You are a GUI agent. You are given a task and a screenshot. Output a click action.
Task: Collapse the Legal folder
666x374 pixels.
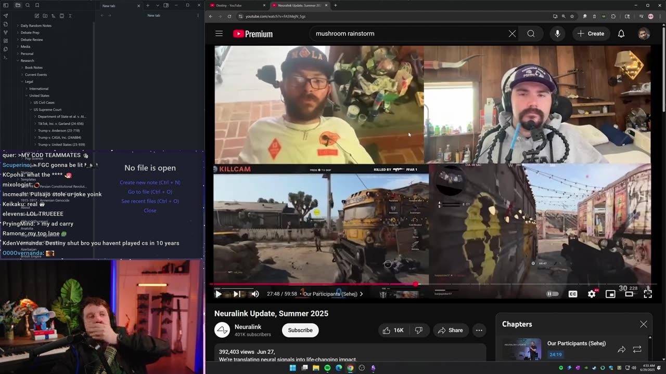coord(29,82)
